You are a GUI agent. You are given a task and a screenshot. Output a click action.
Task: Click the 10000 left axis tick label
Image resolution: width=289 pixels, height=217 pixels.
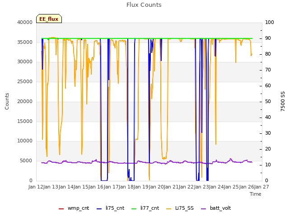click(25, 141)
